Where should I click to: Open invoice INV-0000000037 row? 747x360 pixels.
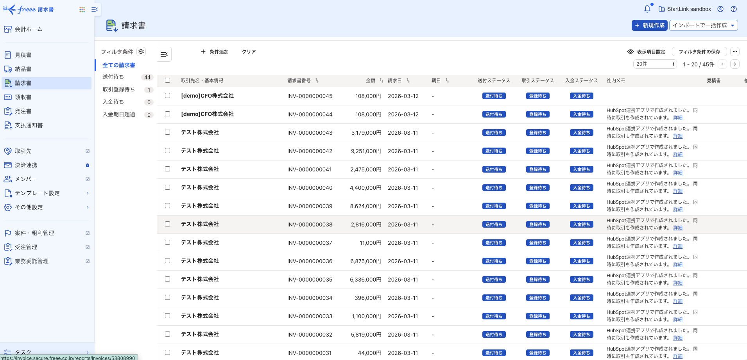(x=452, y=243)
